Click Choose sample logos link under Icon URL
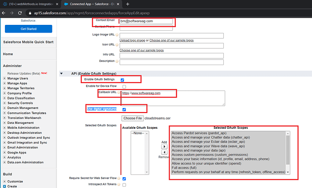 [x=142, y=50]
